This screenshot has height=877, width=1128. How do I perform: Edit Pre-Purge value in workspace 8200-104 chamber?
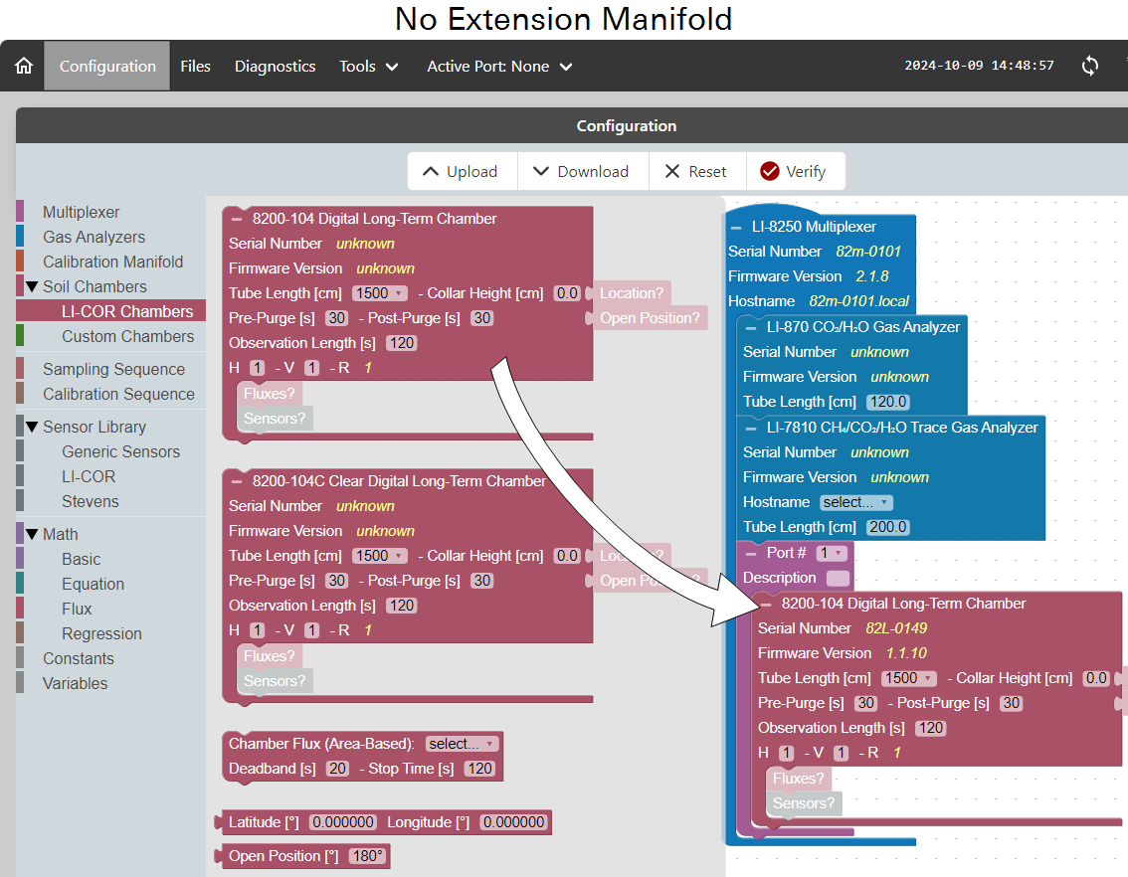[x=866, y=703]
